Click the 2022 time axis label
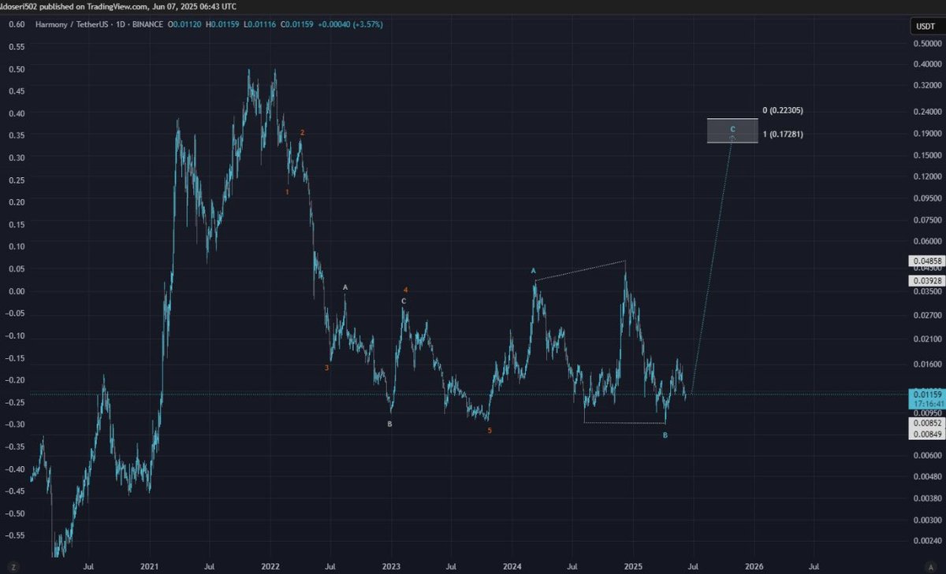 click(270, 565)
